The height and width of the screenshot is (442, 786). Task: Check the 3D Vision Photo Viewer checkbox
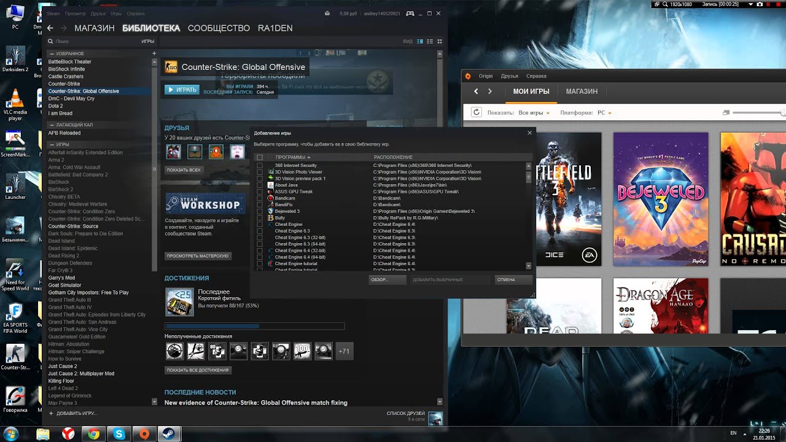[260, 172]
